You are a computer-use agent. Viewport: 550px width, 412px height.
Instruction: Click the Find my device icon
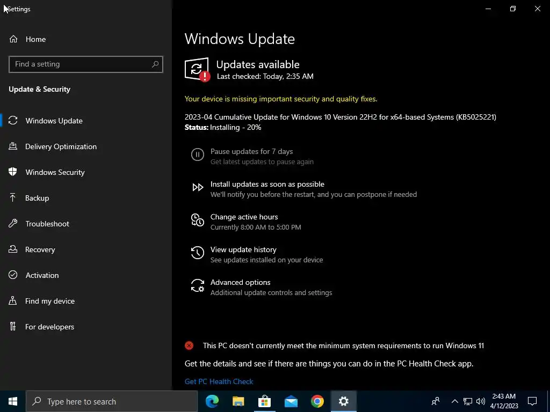[x=13, y=300]
